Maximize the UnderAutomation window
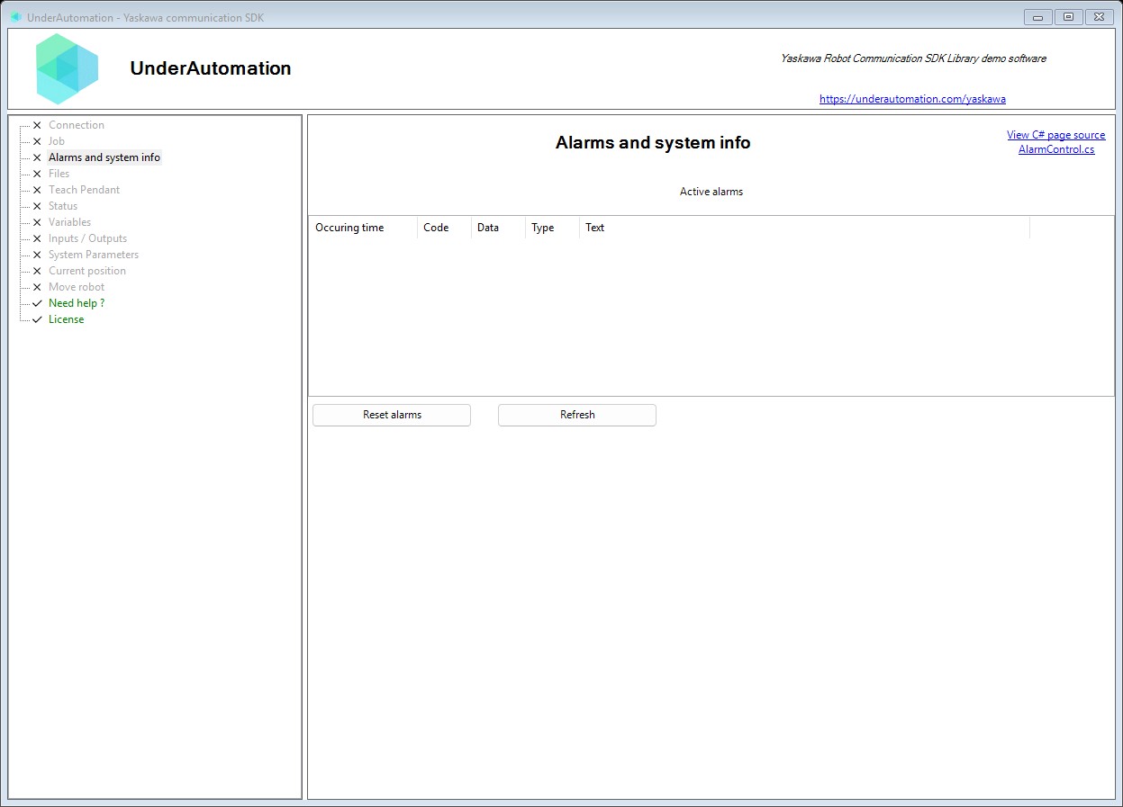Viewport: 1123px width, 807px height. (x=1068, y=17)
